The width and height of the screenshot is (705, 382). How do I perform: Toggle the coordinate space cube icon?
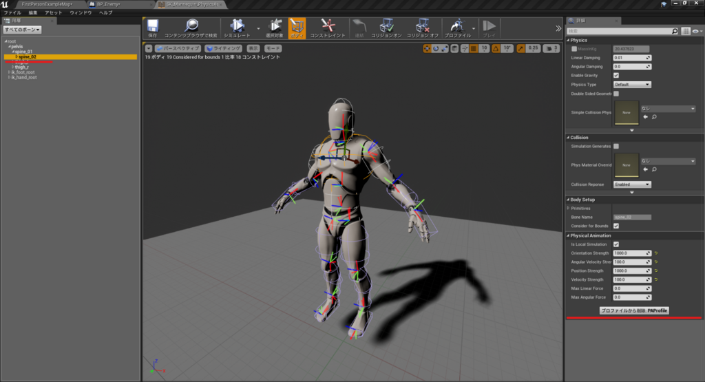(454, 49)
